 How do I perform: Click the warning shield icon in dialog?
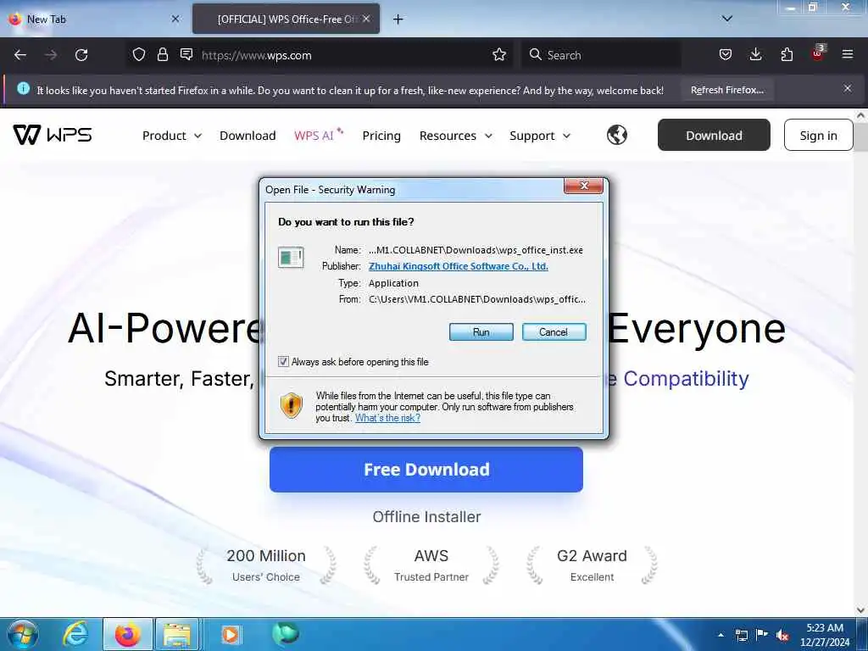click(x=292, y=405)
